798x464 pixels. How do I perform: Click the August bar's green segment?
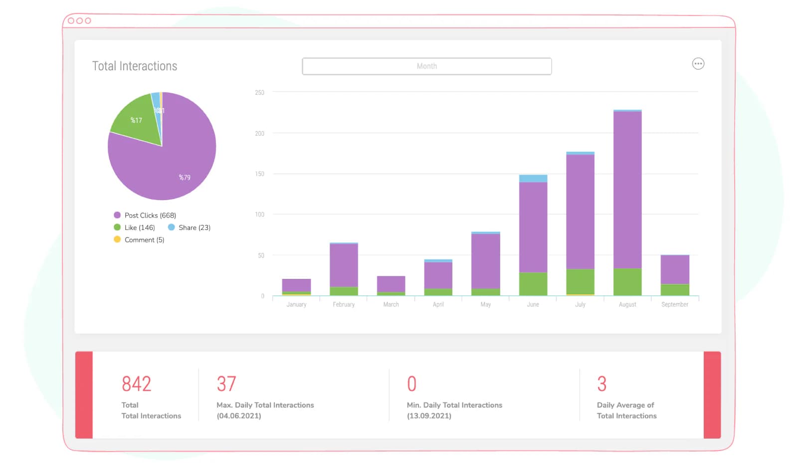tap(627, 282)
